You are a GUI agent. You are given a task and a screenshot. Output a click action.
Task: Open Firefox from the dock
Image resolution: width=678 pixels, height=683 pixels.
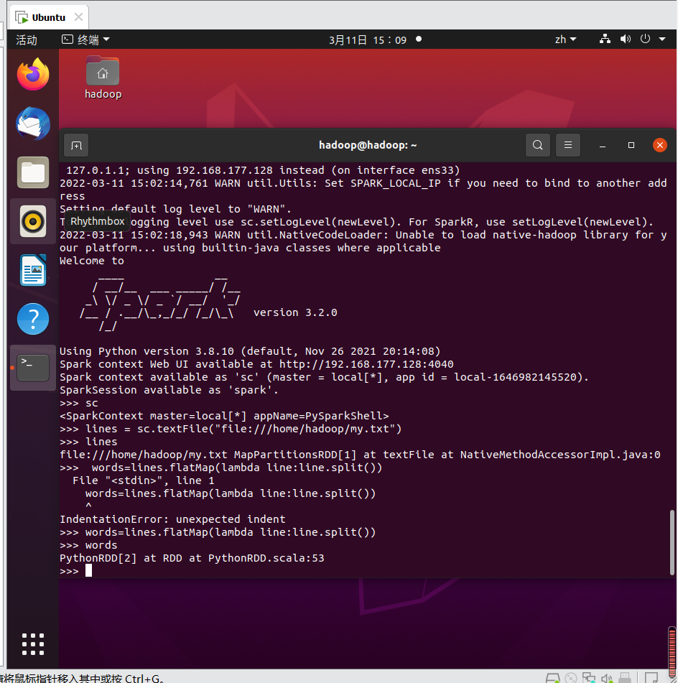coord(33,75)
